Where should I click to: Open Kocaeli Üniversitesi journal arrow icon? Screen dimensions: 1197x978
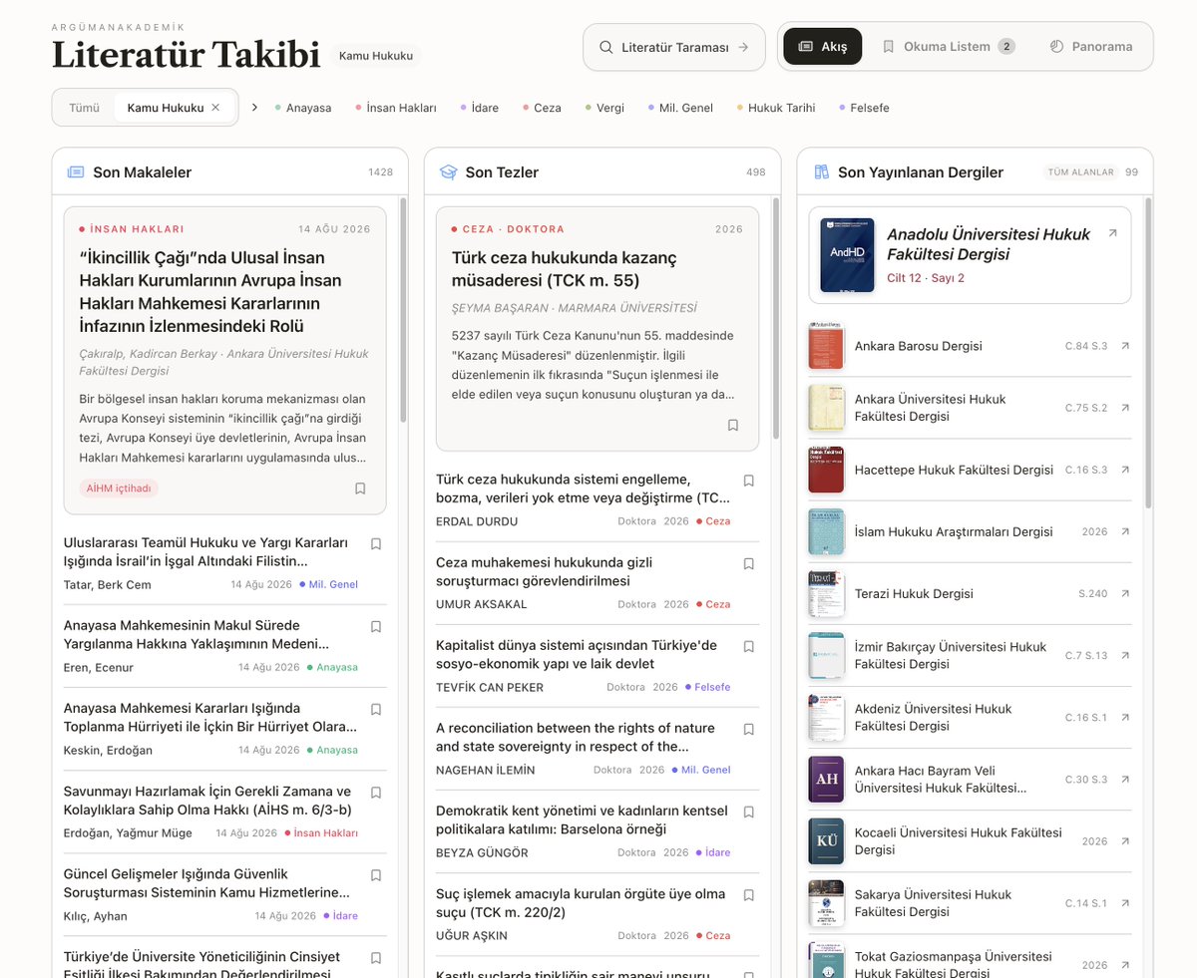point(1125,841)
